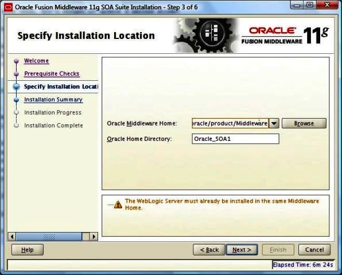Image resolution: width=342 pixels, height=275 pixels.
Task: Click the left scroll arrow of step list
Action: (x=12, y=237)
